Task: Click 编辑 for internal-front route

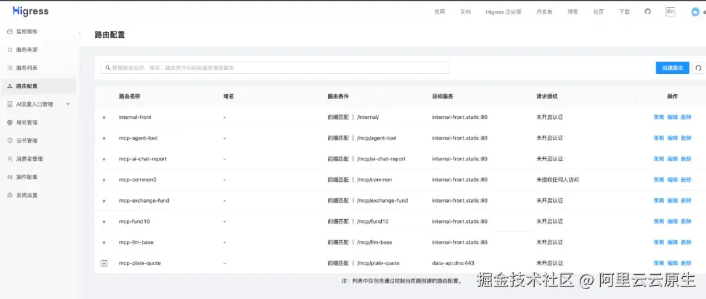Action: pyautogui.click(x=672, y=117)
